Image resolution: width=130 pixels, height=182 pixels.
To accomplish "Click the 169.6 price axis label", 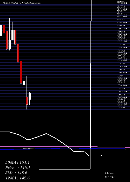I will [x=121, y=63].
